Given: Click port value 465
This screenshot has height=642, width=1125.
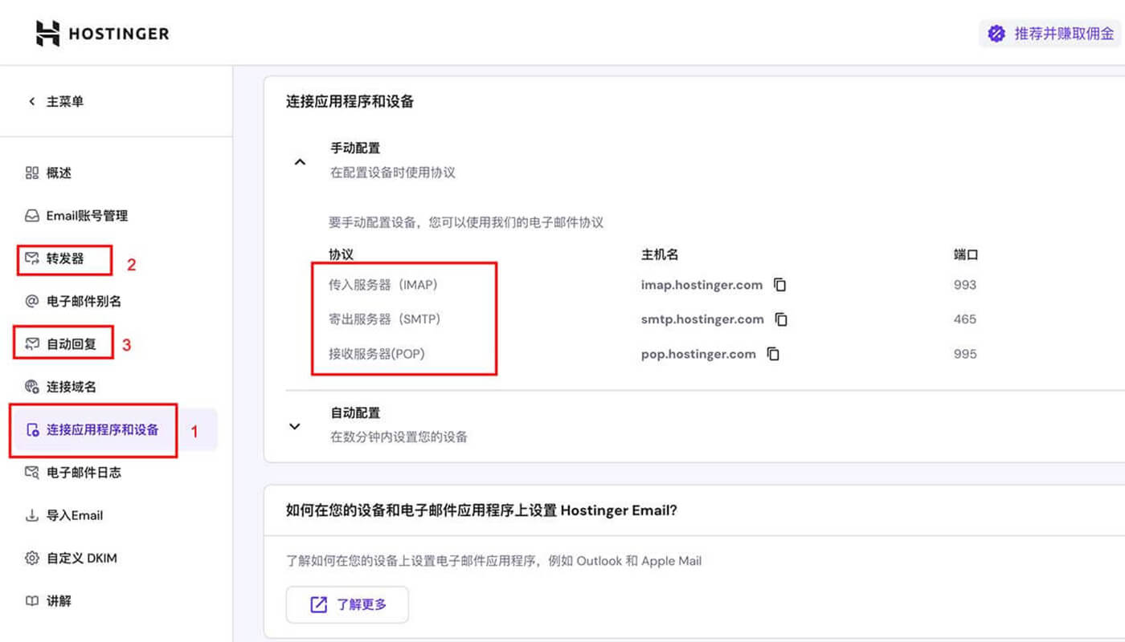Looking at the screenshot, I should pos(964,319).
